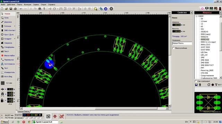Click the red crosshair icon in status bar

pos(55,116)
